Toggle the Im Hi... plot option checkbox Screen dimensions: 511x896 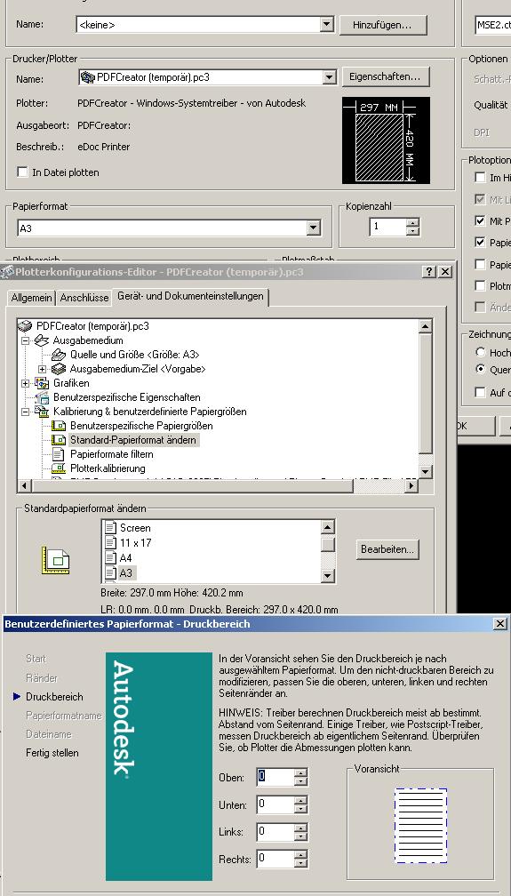[480, 177]
